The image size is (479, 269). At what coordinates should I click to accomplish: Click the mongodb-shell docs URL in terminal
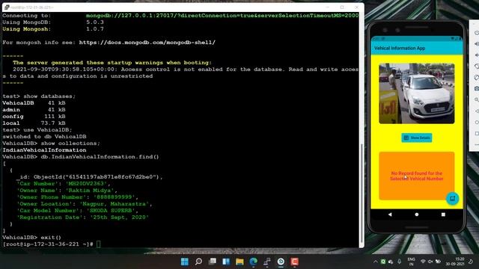[x=147, y=43]
